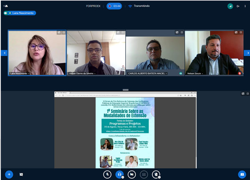
Task: Open audio options arrow on headphone button
Action: point(123,177)
